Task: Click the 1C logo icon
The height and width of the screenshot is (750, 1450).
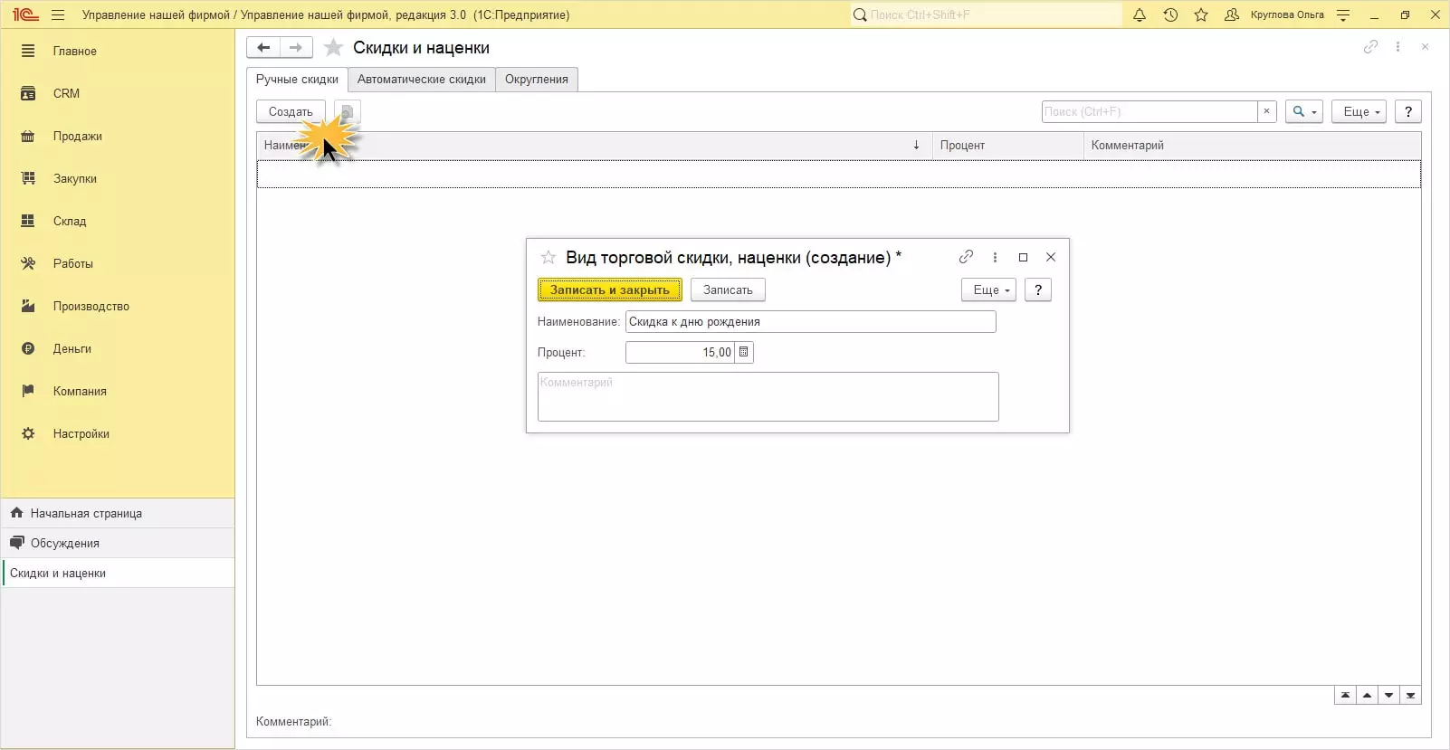Action: (x=25, y=14)
